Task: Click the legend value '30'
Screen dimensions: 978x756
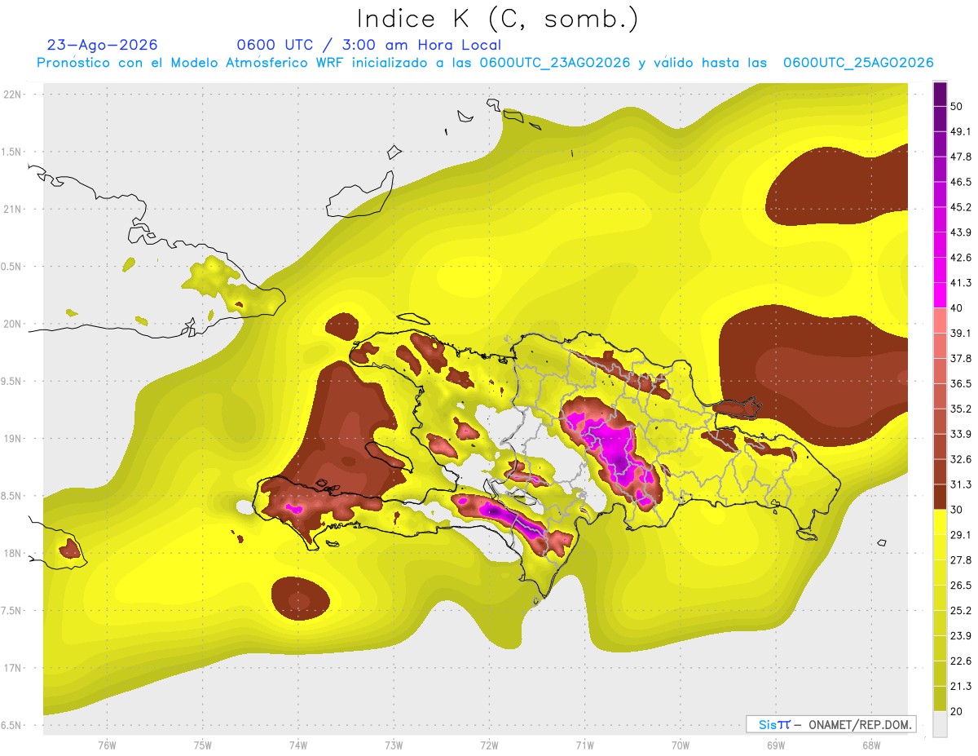Action: [957, 510]
